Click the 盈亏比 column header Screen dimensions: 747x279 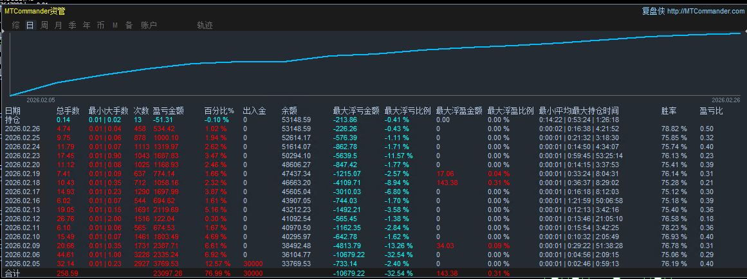click(x=712, y=111)
